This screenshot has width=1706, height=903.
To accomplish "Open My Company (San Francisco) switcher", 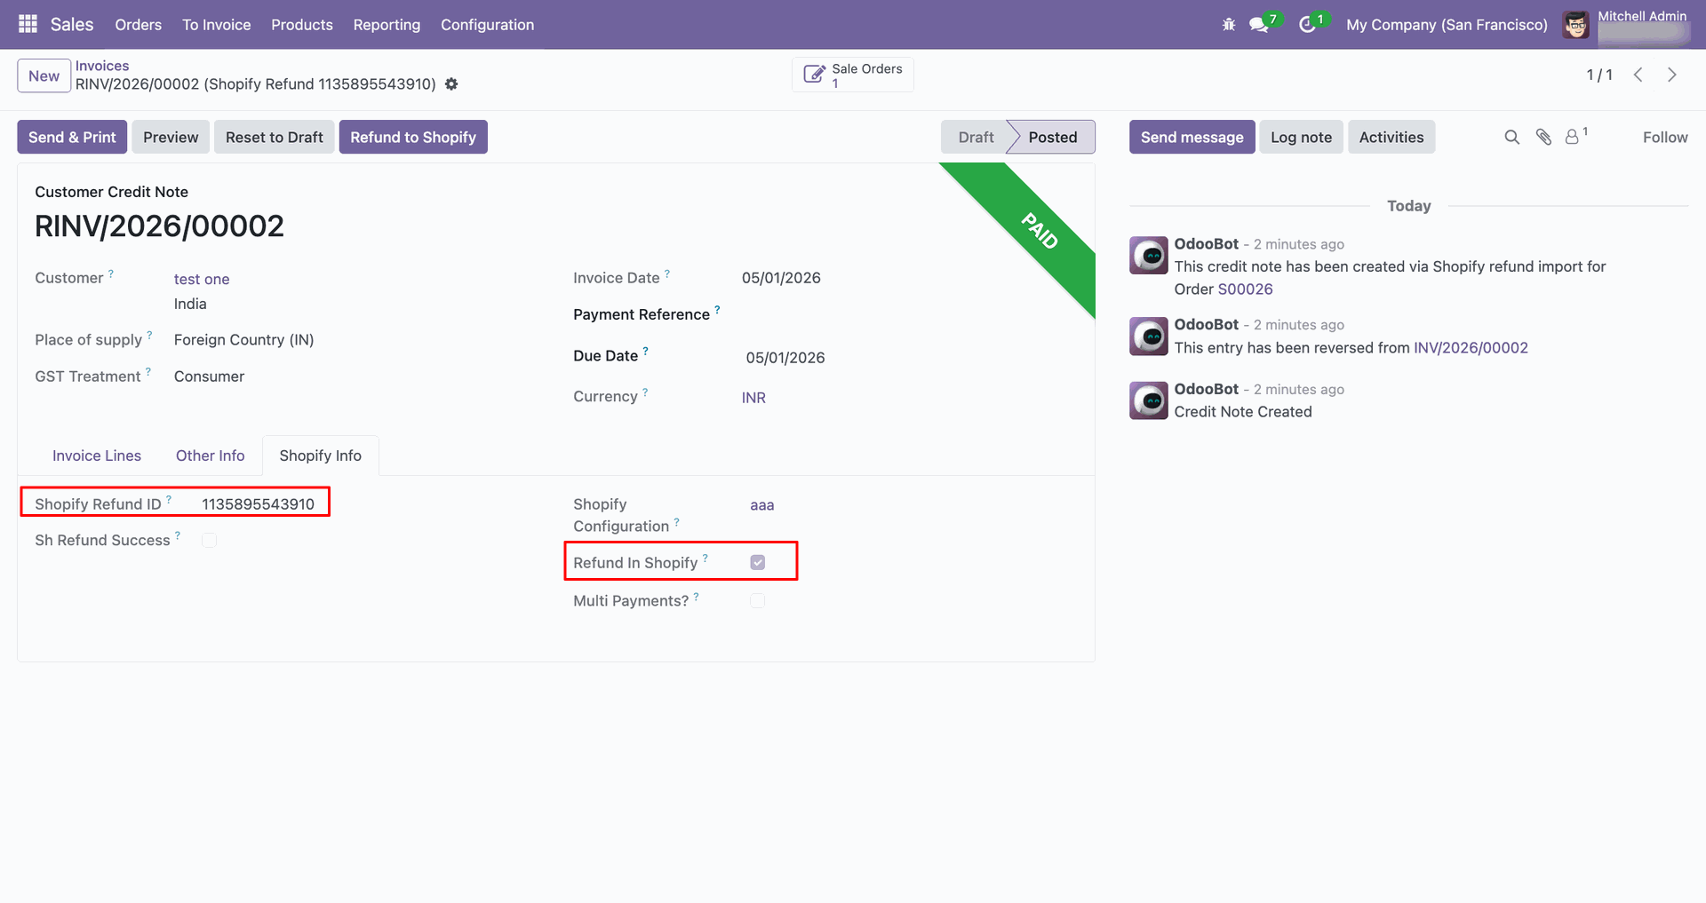I will pyautogui.click(x=1447, y=25).
